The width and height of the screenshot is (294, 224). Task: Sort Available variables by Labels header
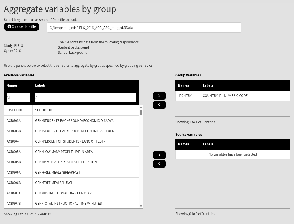[41, 85]
